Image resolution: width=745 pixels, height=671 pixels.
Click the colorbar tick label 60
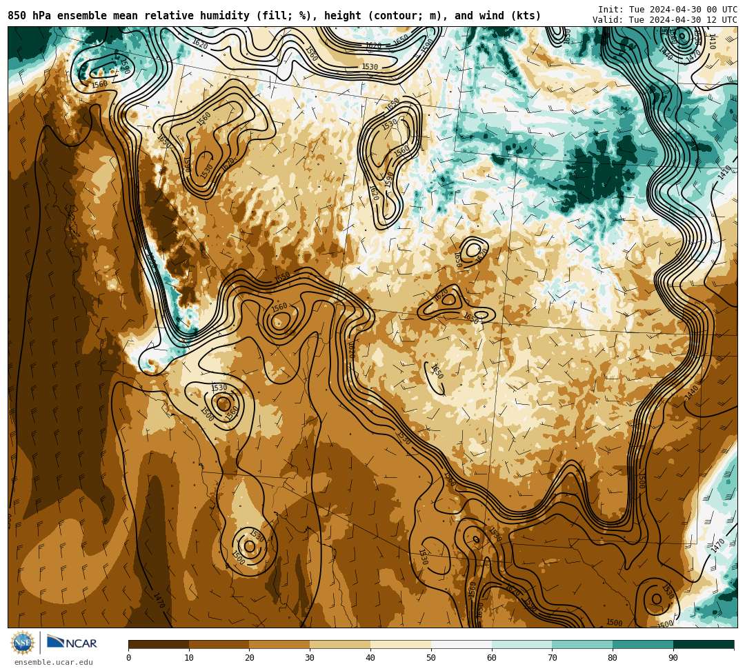[x=492, y=658]
